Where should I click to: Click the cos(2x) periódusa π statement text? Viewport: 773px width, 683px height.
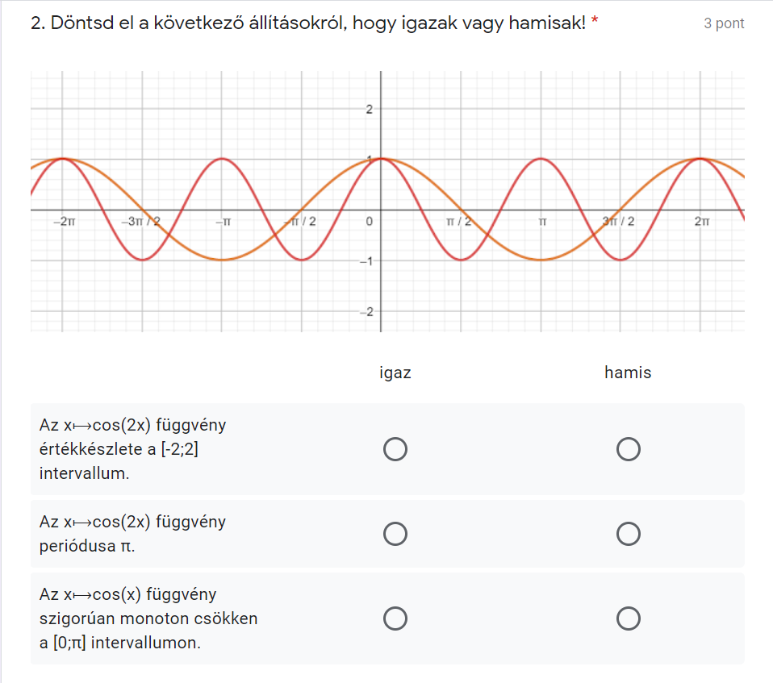click(132, 534)
